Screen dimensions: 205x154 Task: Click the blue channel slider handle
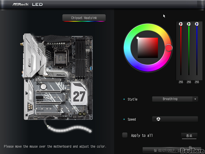pos(197,24)
